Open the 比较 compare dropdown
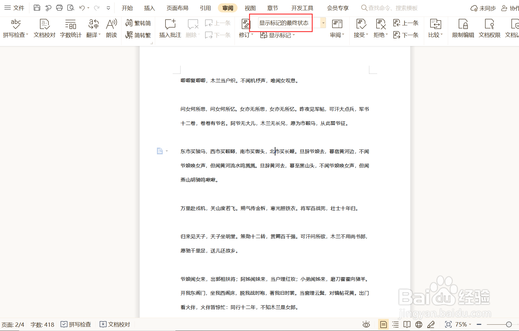This screenshot has height=331, width=519. 435,29
